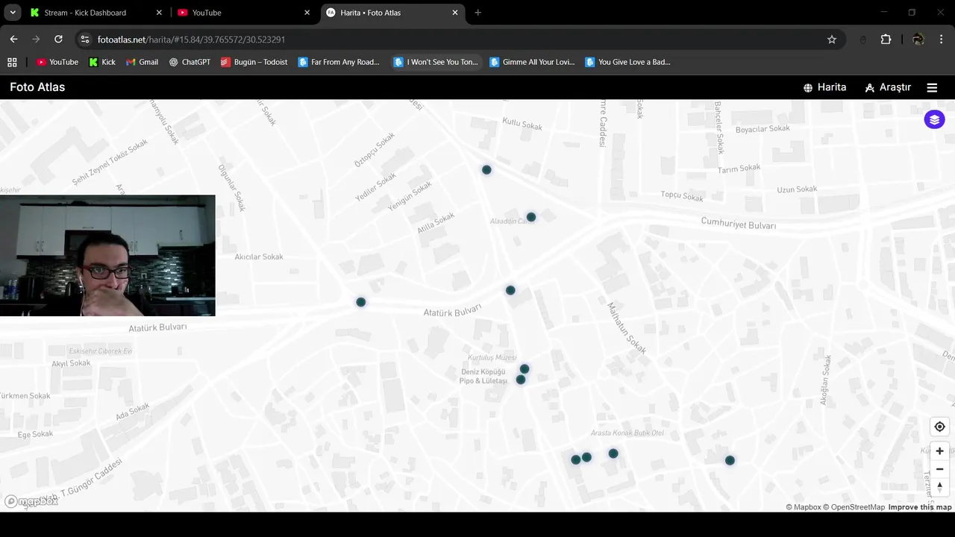Open the Gmail bookmark

coord(142,62)
